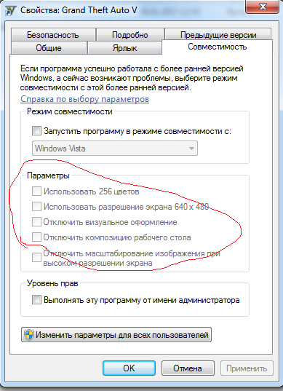The height and width of the screenshot is (391, 283).
Task: Expand the Windows Vista compatibility dropdown
Action: tap(115, 149)
